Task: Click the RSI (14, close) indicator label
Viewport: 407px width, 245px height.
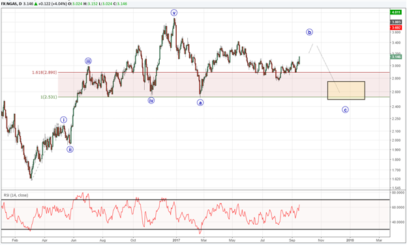Action: click(x=16, y=195)
